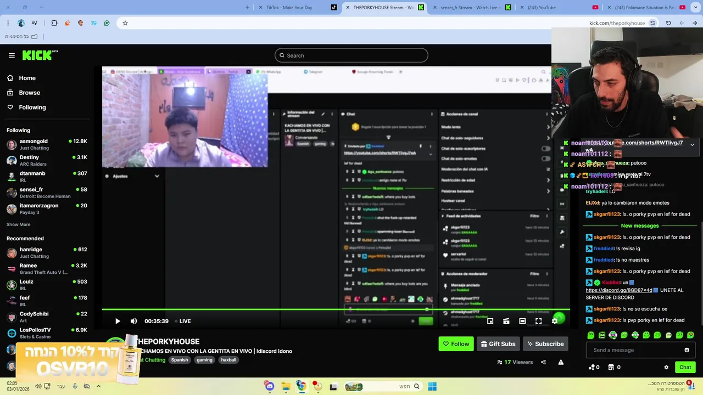This screenshot has width=703, height=395.
Task: Click the Gift Subs button
Action: coord(498,344)
